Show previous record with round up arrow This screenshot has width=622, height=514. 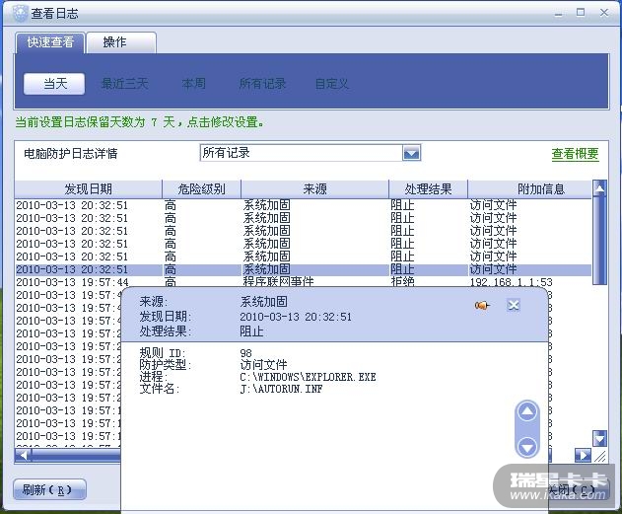[527, 412]
